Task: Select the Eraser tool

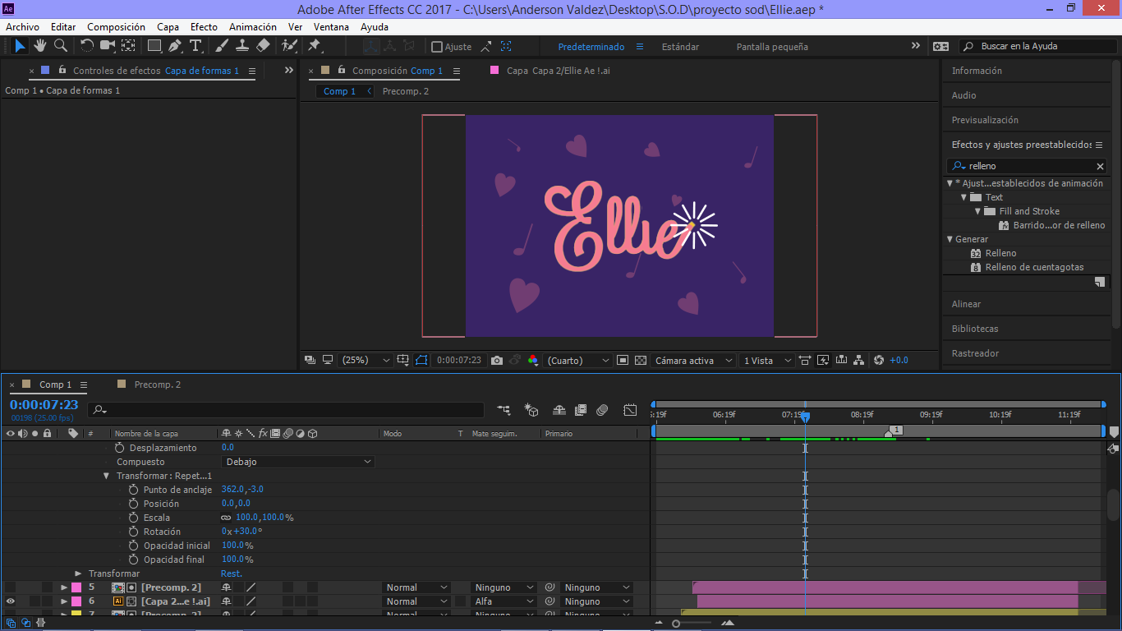Action: coord(263,46)
